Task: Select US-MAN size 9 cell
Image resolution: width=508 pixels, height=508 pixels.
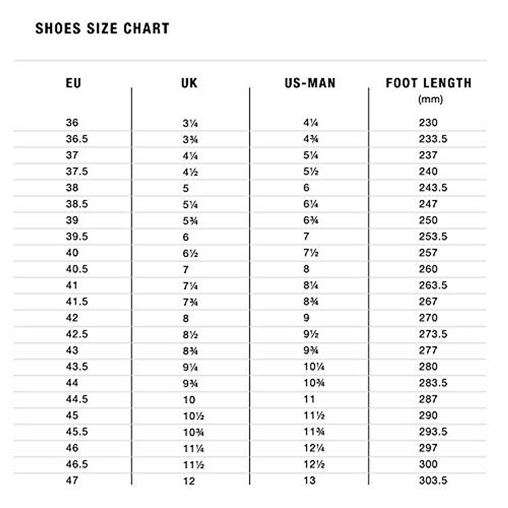Action: coord(306,318)
